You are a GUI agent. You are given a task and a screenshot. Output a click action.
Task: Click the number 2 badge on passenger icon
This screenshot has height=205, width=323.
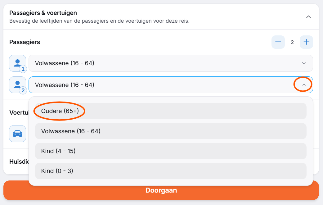tap(23, 90)
